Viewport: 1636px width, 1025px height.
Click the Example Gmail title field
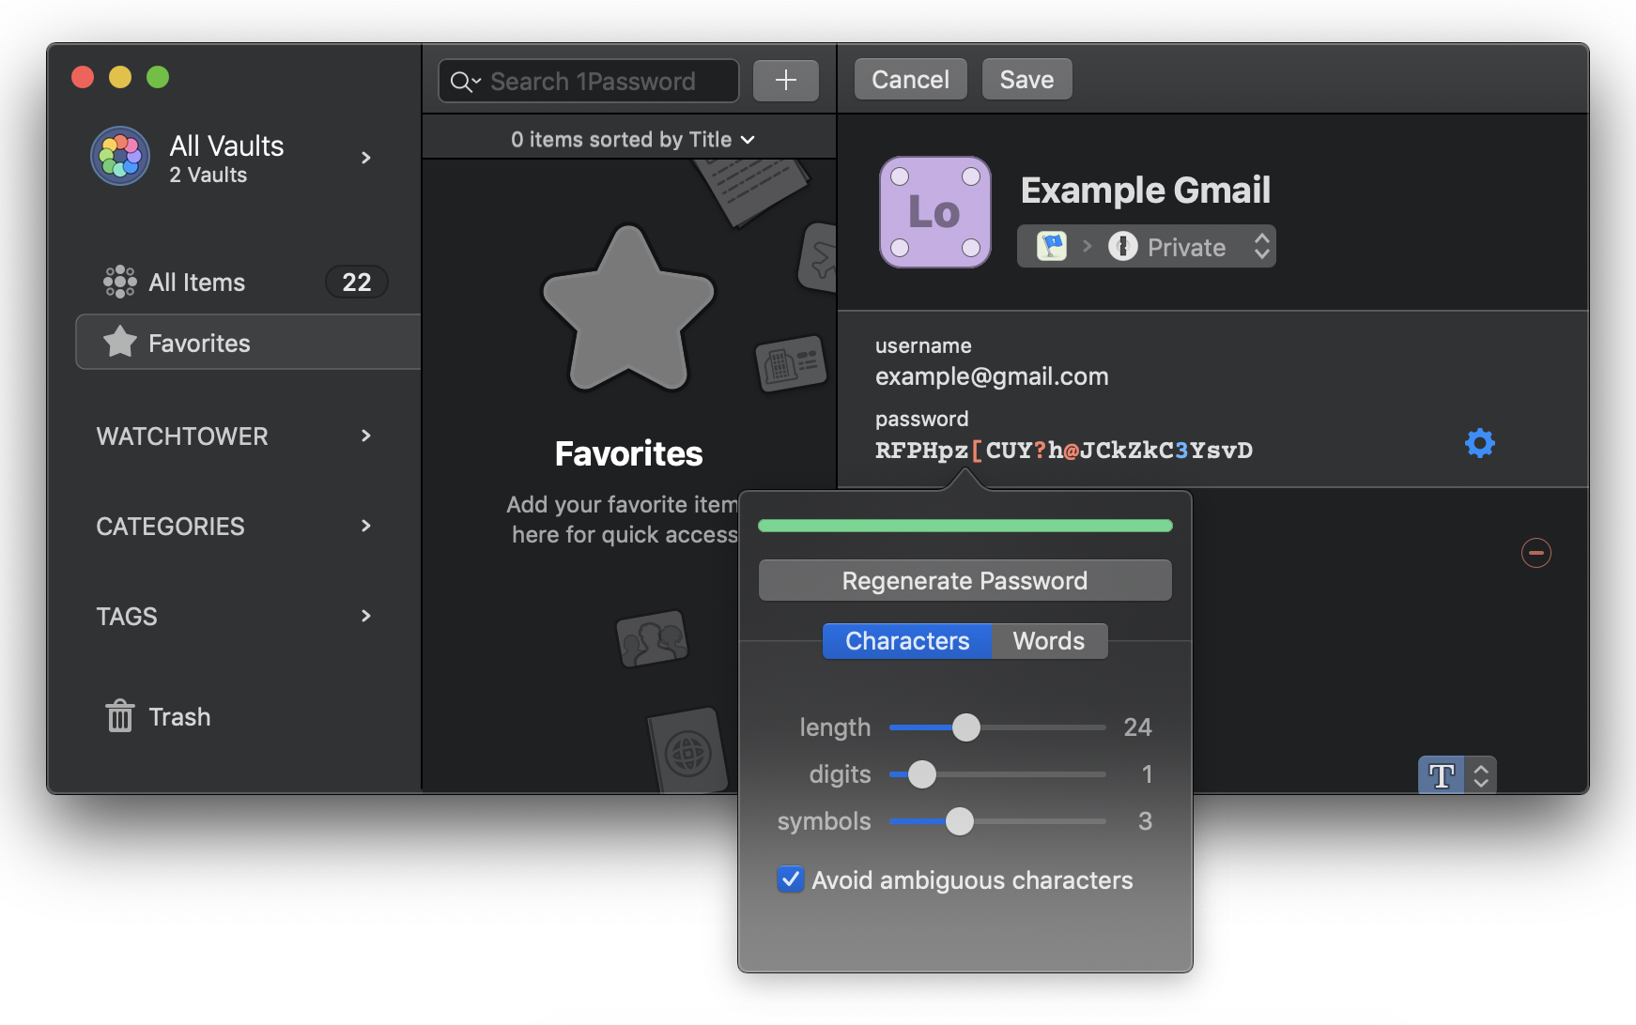coord(1146,191)
